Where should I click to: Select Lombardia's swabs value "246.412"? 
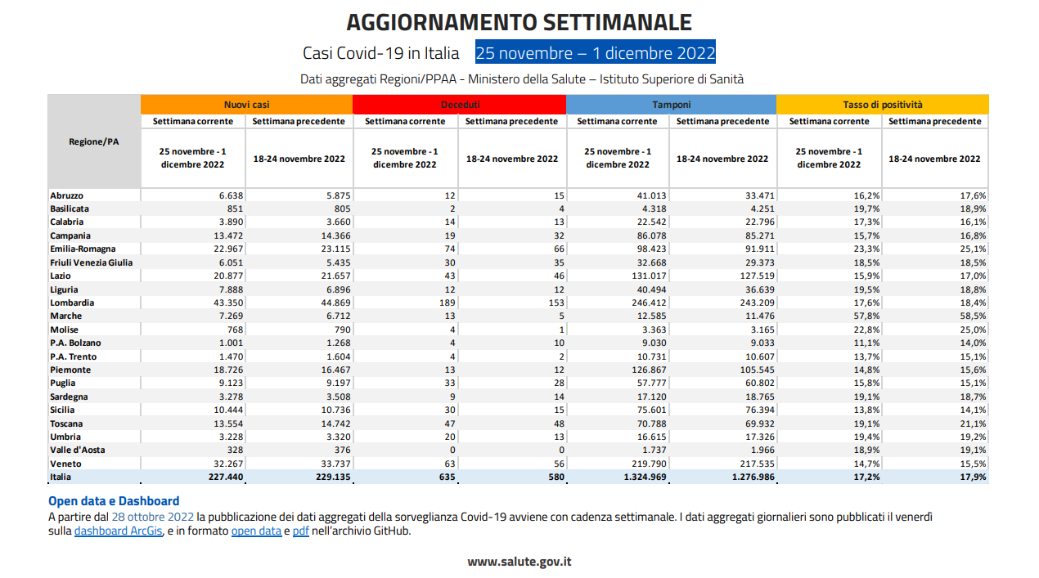649,302
